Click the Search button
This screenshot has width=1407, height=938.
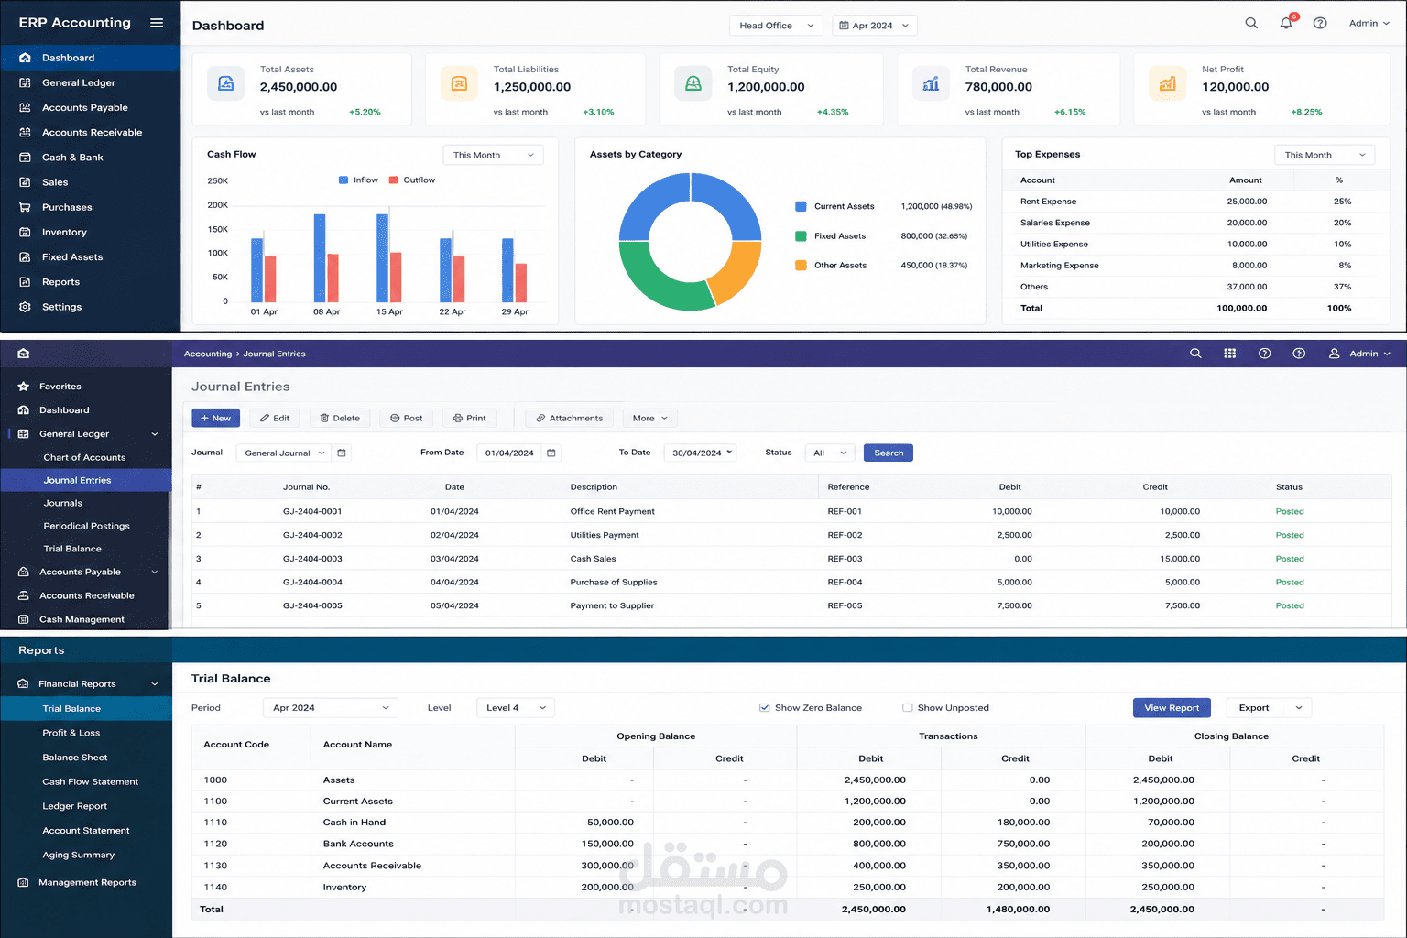point(889,453)
